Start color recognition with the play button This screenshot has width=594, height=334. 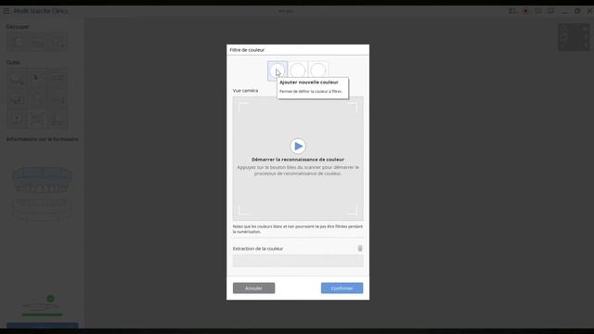click(x=298, y=146)
